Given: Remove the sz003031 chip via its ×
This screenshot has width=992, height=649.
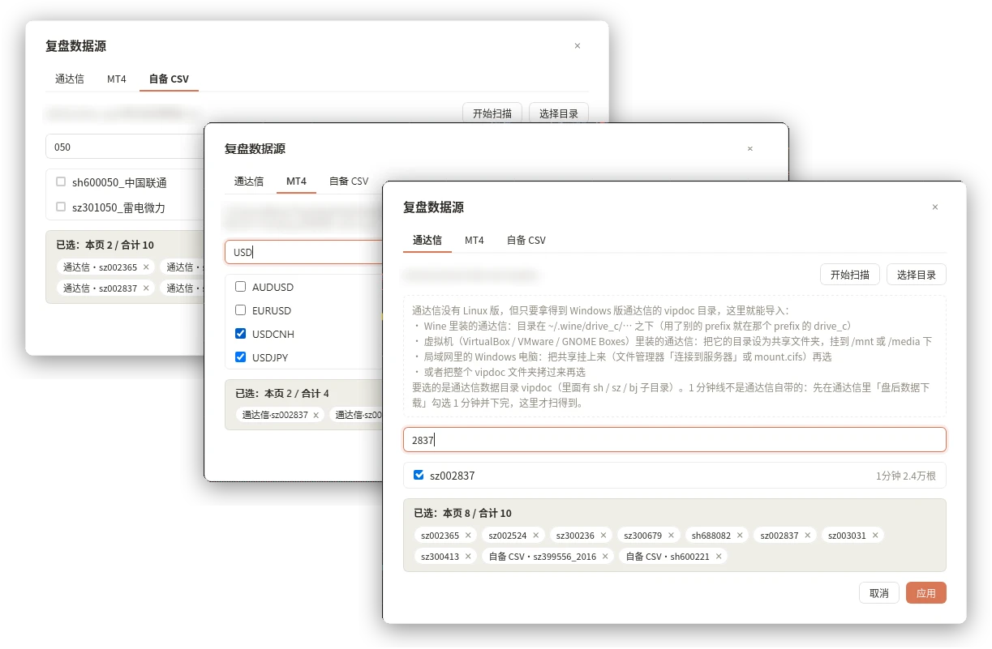Looking at the screenshot, I should pyautogui.click(x=875, y=536).
